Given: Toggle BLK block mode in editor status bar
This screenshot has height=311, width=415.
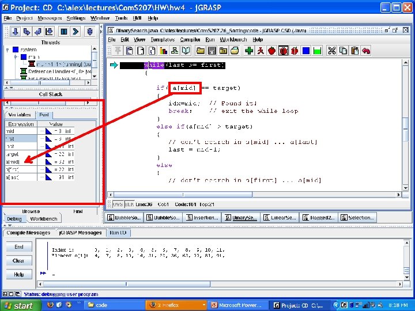Looking at the screenshot, I should coord(129,204).
